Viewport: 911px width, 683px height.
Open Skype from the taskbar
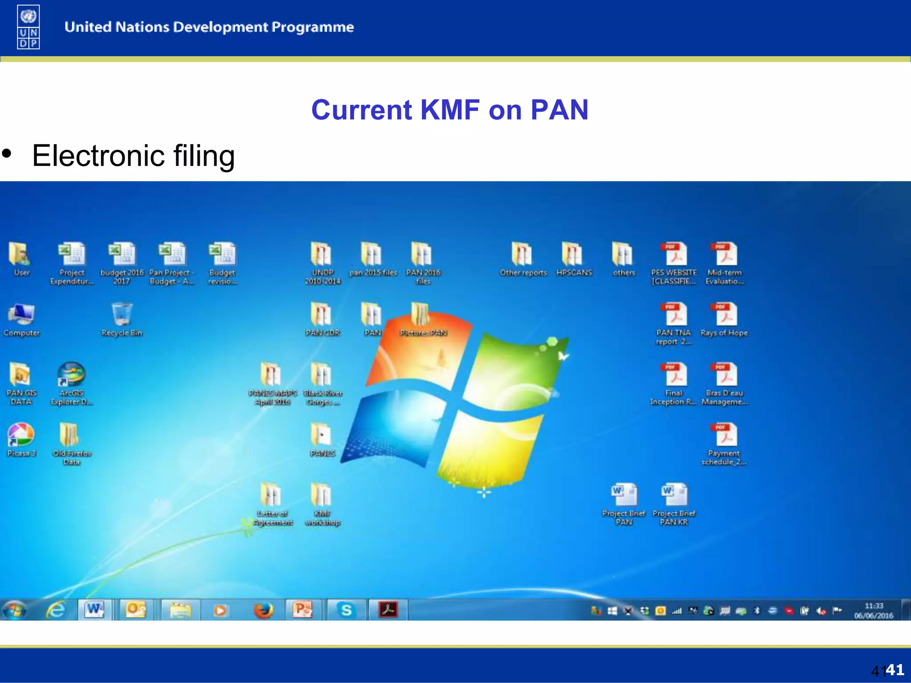(347, 610)
